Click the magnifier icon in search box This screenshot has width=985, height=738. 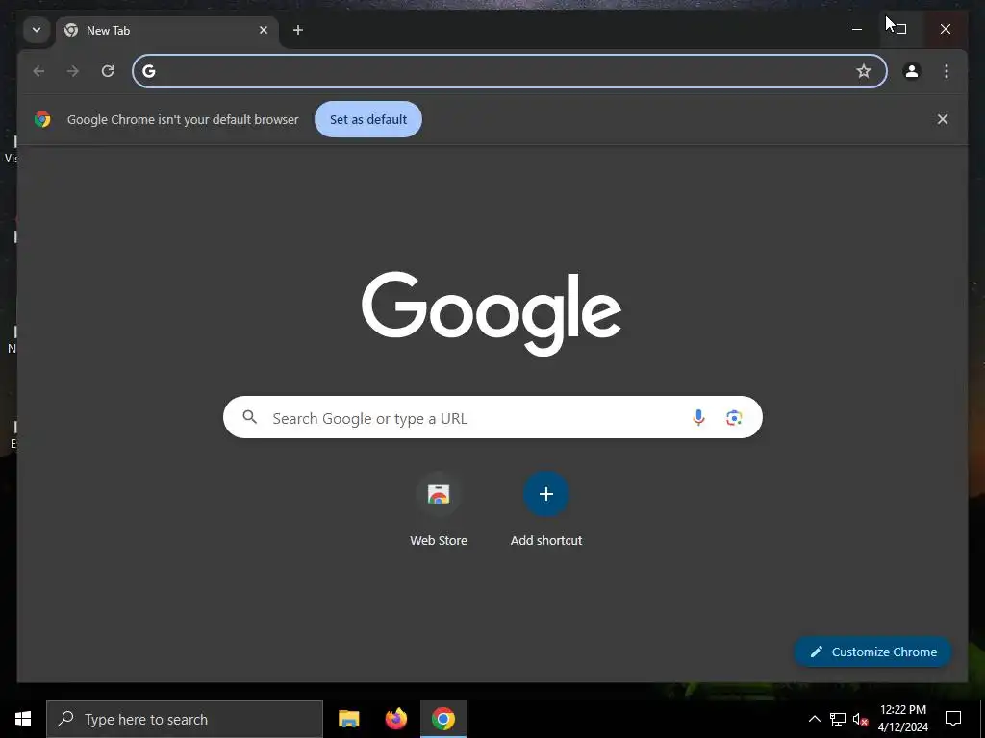[x=249, y=417]
